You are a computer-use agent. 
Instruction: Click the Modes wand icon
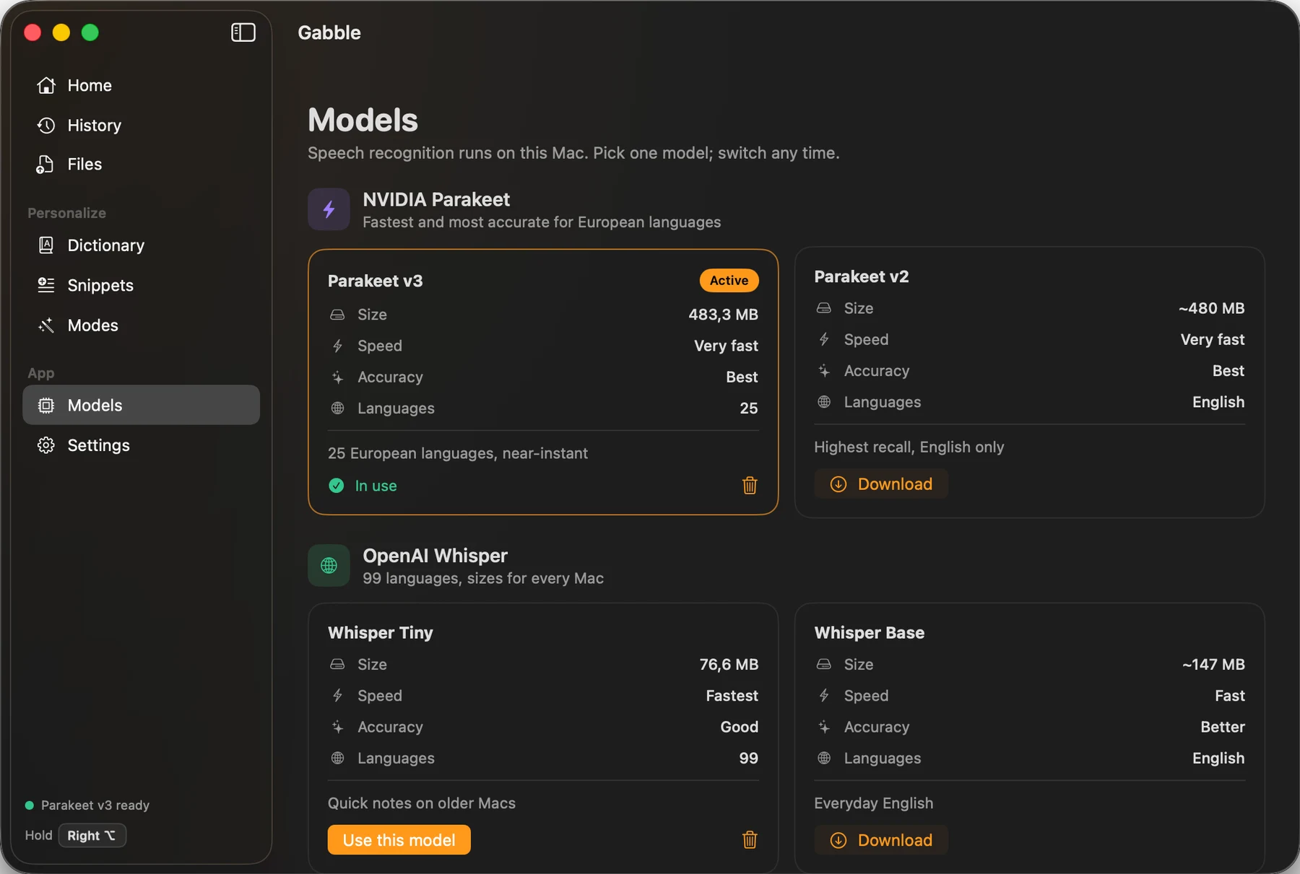pyautogui.click(x=46, y=325)
